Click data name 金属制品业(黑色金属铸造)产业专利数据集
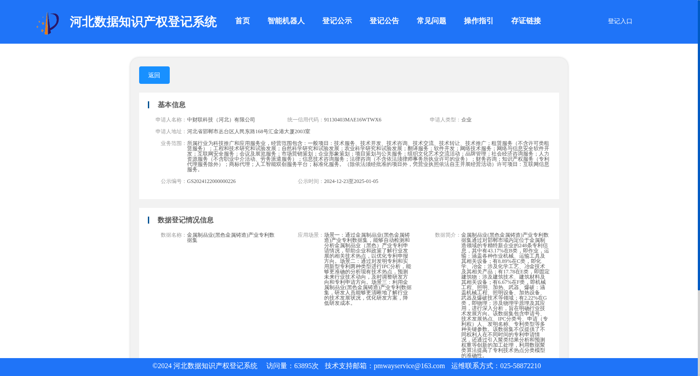 click(231, 238)
